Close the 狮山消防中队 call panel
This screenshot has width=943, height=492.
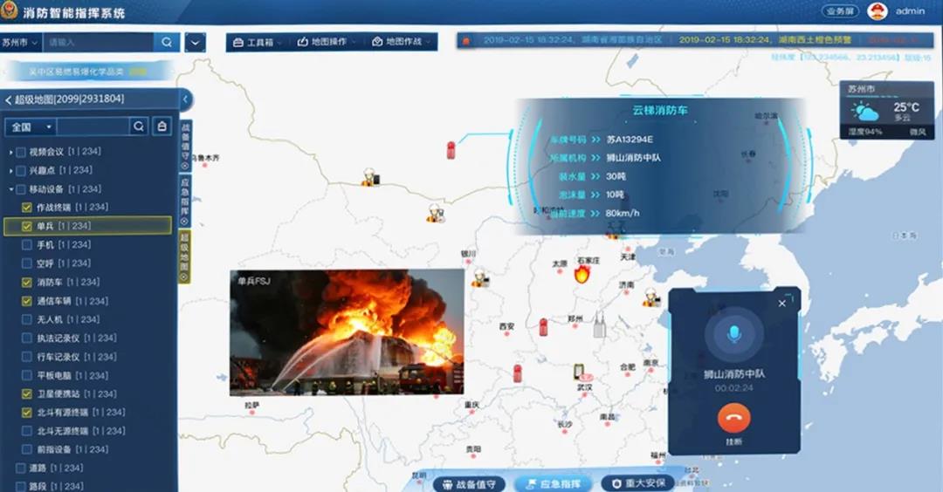pos(781,304)
